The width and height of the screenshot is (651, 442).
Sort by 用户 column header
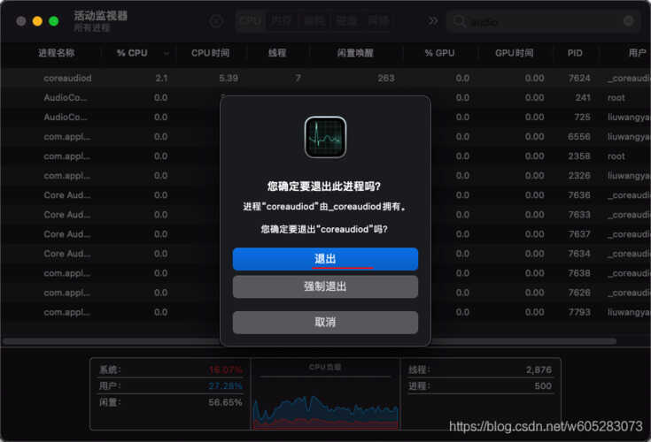click(638, 53)
